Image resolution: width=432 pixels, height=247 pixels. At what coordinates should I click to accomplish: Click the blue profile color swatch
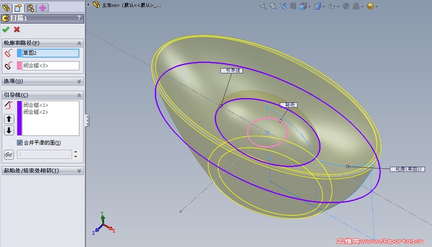[x=19, y=53]
